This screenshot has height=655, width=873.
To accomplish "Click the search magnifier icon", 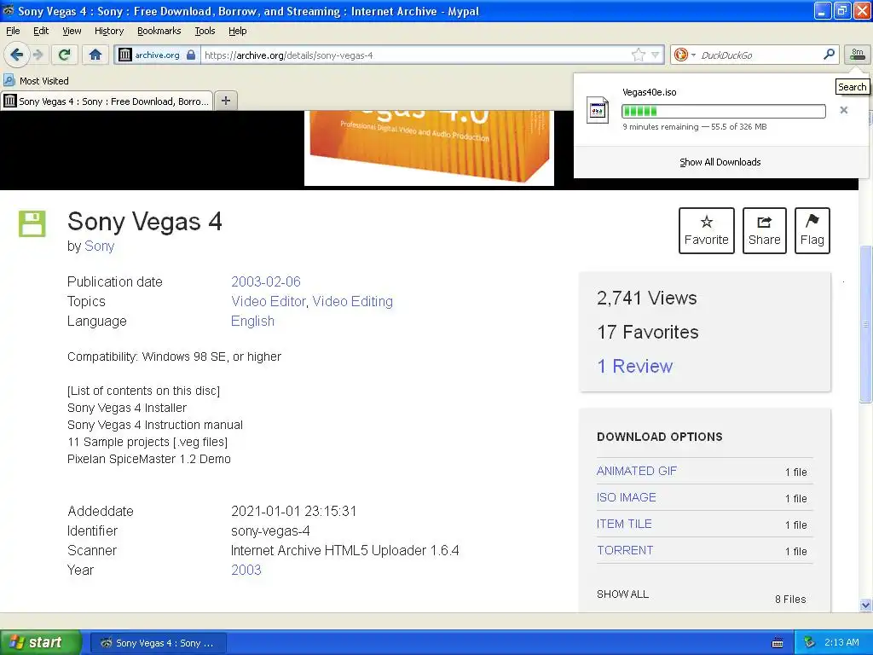I will (x=829, y=54).
